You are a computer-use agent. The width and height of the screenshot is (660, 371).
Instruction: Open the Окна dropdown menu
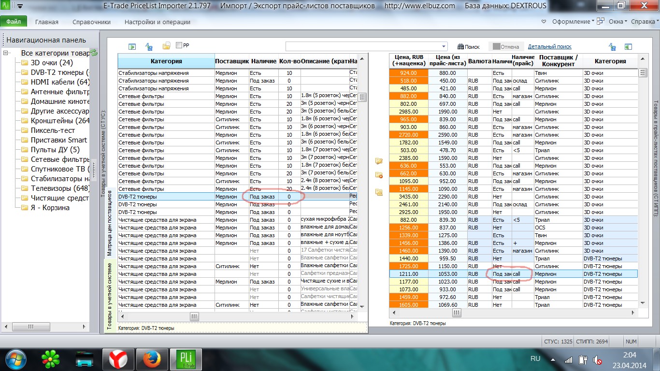click(x=618, y=22)
